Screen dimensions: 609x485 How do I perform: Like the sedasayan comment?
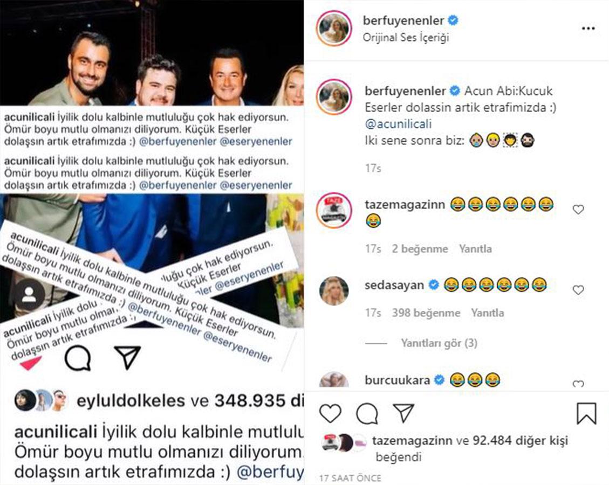pos(578,290)
